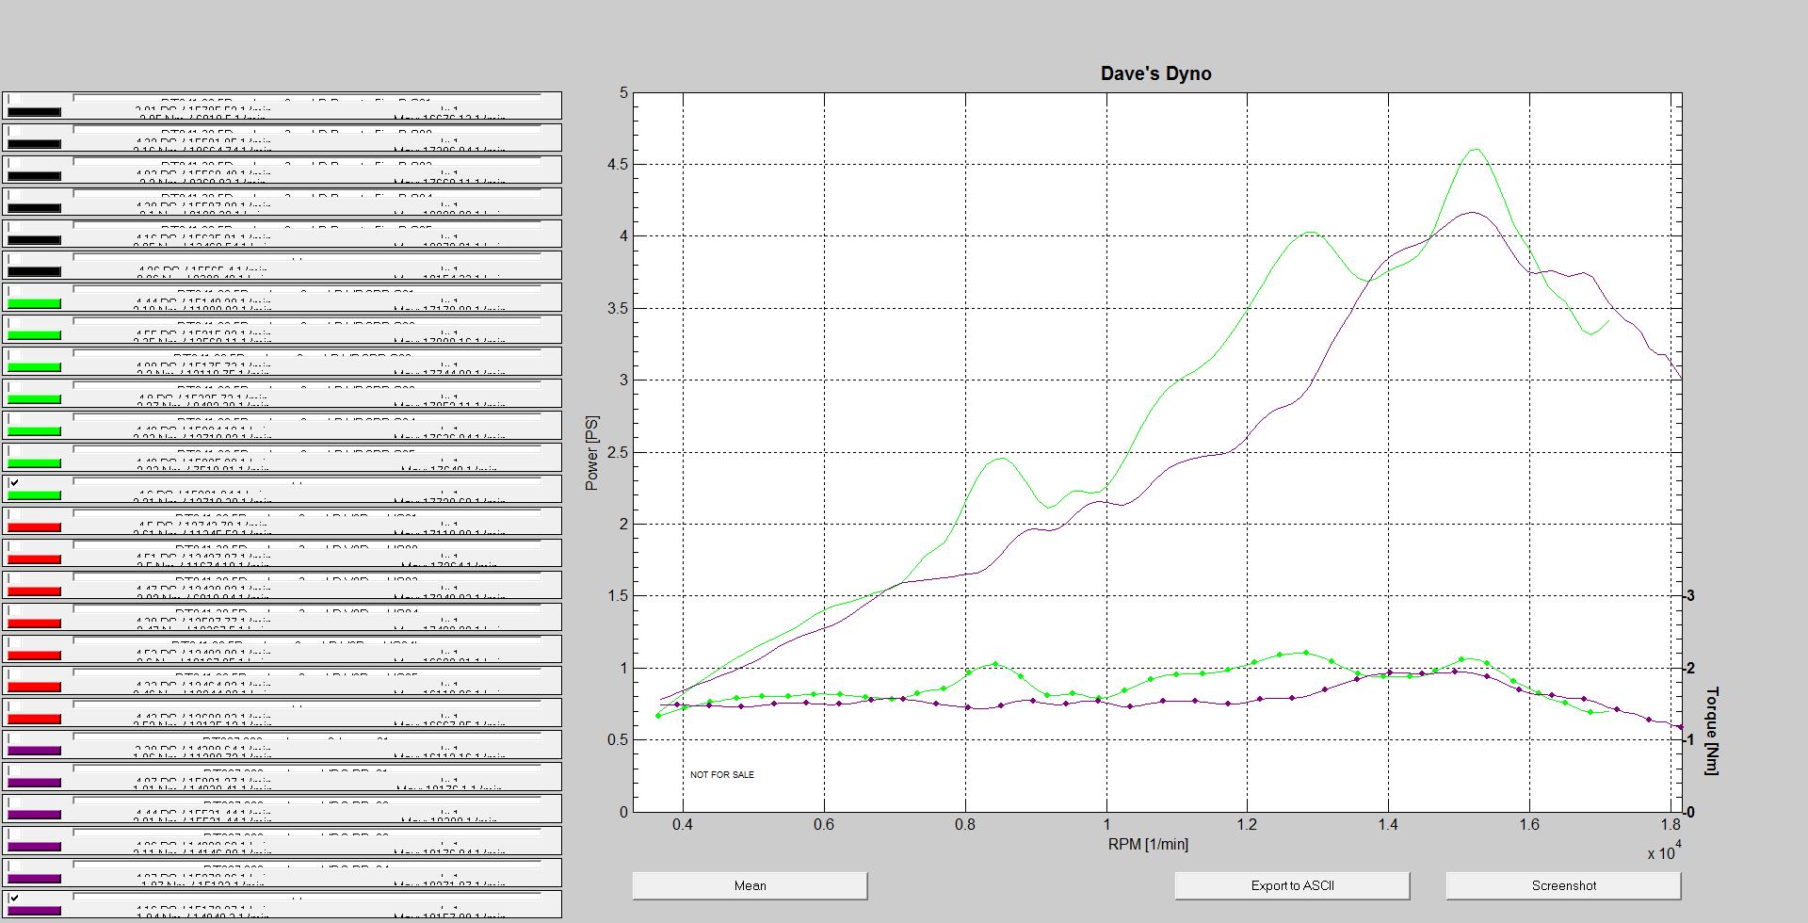
Task: Focus the name field of checked green run
Action: coord(307,481)
